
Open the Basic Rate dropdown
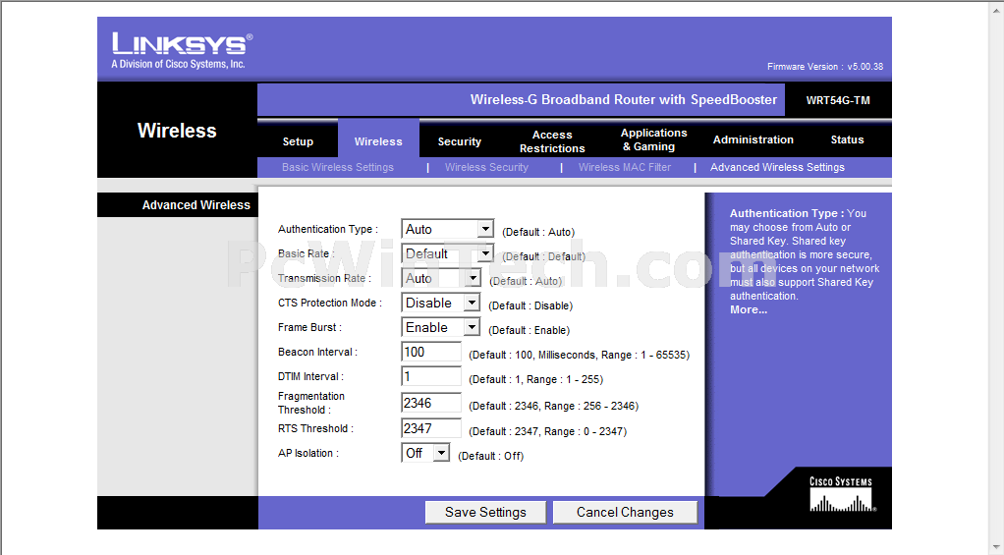[x=448, y=253]
